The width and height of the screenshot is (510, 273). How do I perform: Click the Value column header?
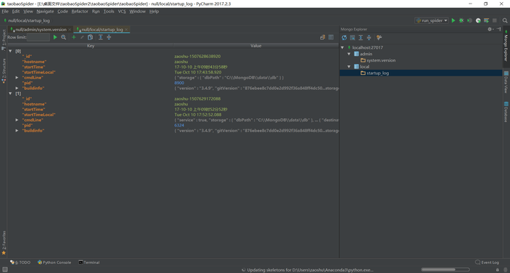coord(256,46)
